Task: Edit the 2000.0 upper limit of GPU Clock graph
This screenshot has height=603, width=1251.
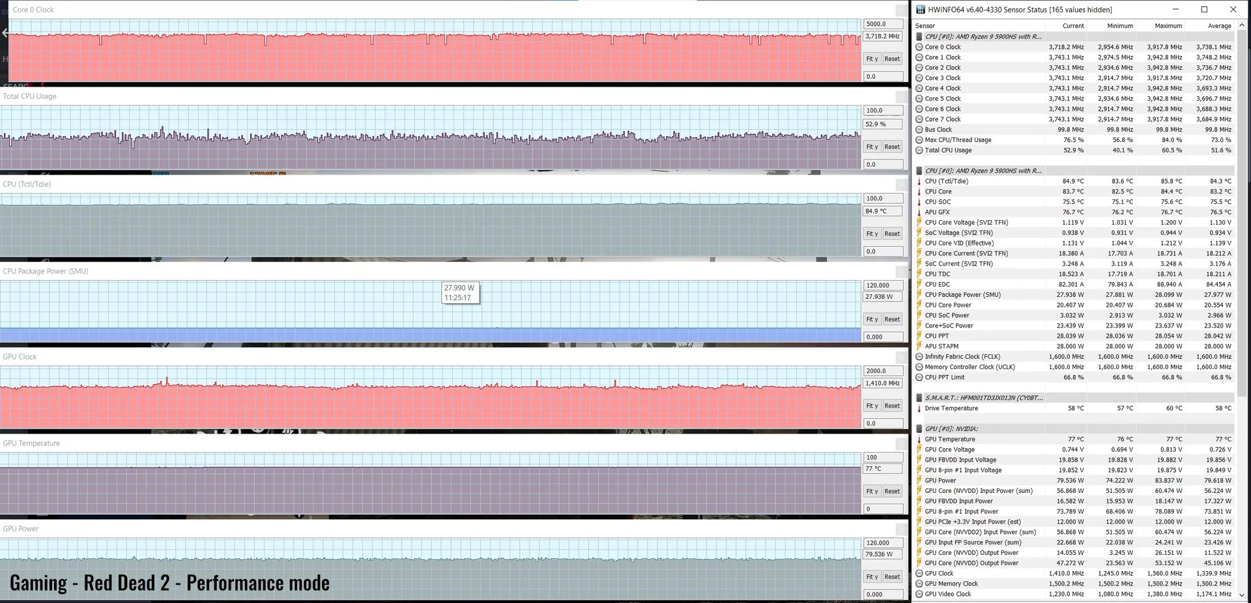Action: [x=883, y=371]
